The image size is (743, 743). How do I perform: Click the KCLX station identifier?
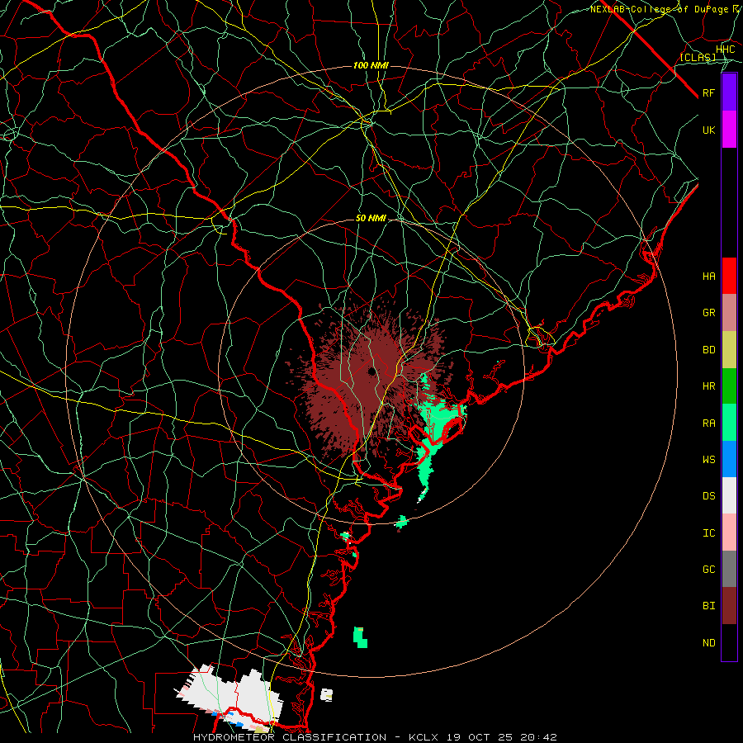(x=424, y=737)
